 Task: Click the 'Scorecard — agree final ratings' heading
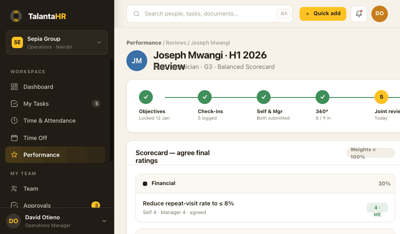point(172,156)
